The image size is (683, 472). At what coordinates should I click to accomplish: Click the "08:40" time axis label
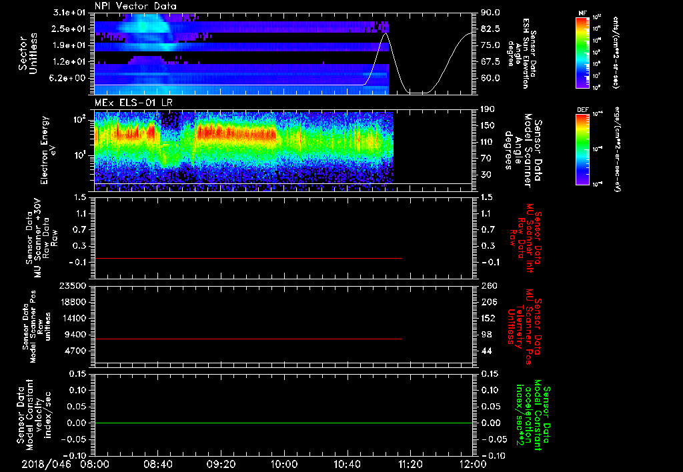[158, 464]
